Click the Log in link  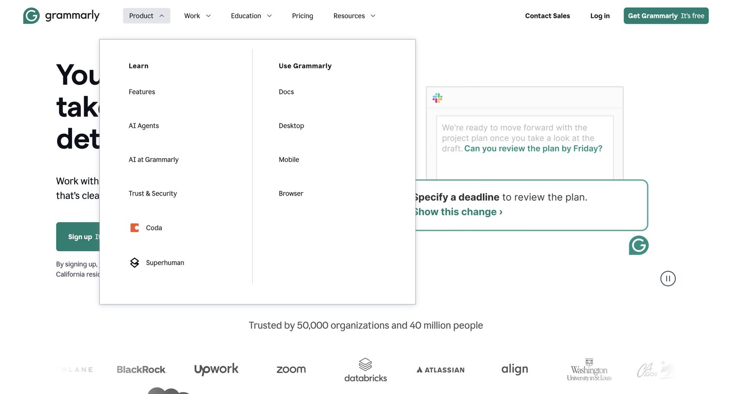(600, 15)
